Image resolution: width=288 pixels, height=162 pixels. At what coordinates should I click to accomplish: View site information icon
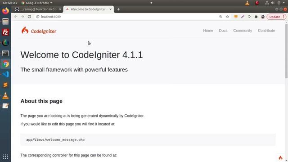[x=38, y=17]
